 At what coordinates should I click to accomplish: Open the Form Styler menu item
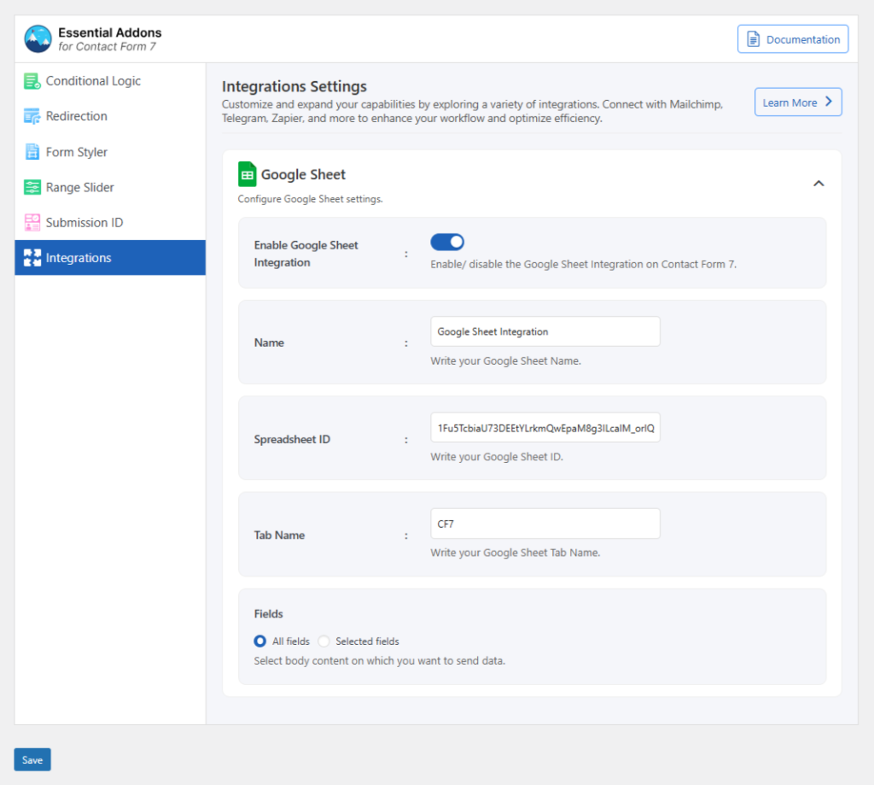(x=110, y=152)
